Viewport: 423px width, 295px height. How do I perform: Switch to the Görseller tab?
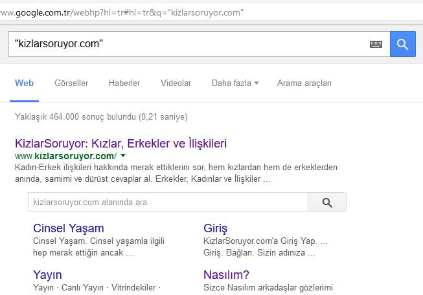pos(71,83)
